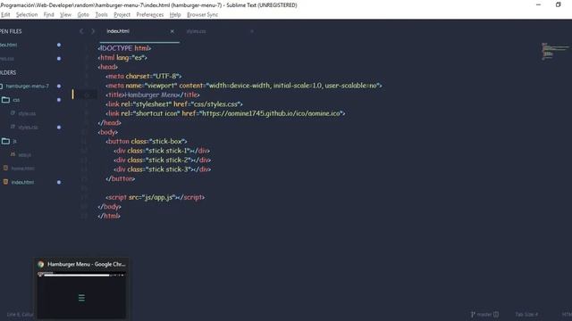Open the Tab Size selector in status bar

point(526,314)
